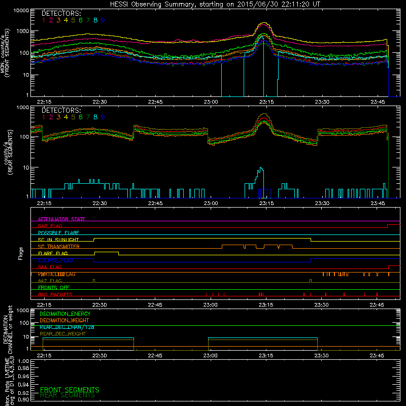Select magenta detector 2 in rear segments legend
The image size is (406, 406).
pos(51,117)
